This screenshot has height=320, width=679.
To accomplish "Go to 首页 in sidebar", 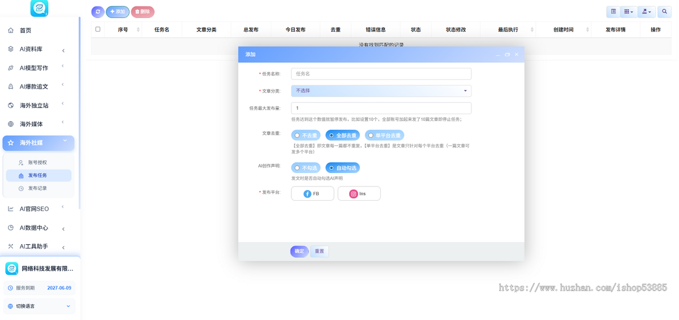I will click(x=38, y=31).
